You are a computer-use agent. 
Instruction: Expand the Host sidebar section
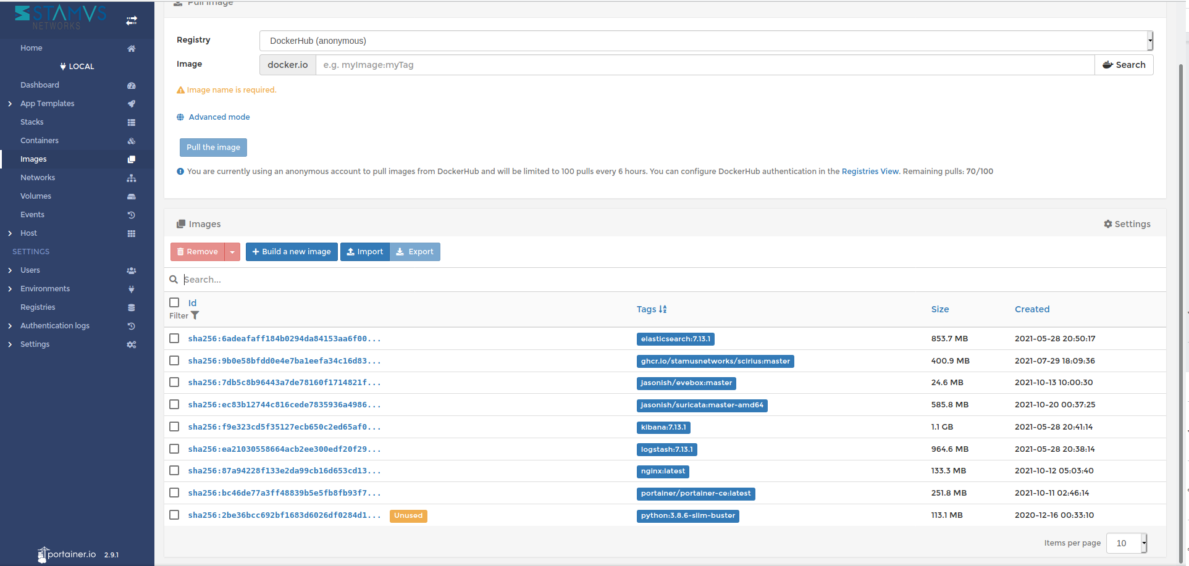click(x=10, y=233)
